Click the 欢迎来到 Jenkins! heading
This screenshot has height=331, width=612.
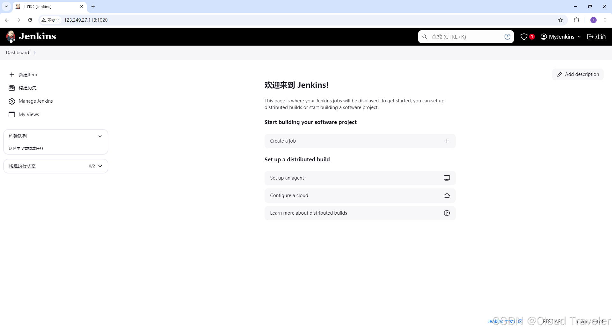point(296,85)
